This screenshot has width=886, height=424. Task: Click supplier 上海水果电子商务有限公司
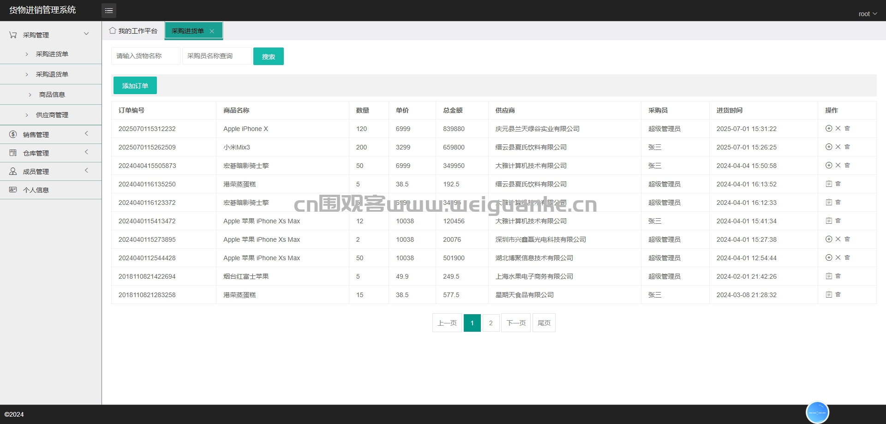[534, 276]
